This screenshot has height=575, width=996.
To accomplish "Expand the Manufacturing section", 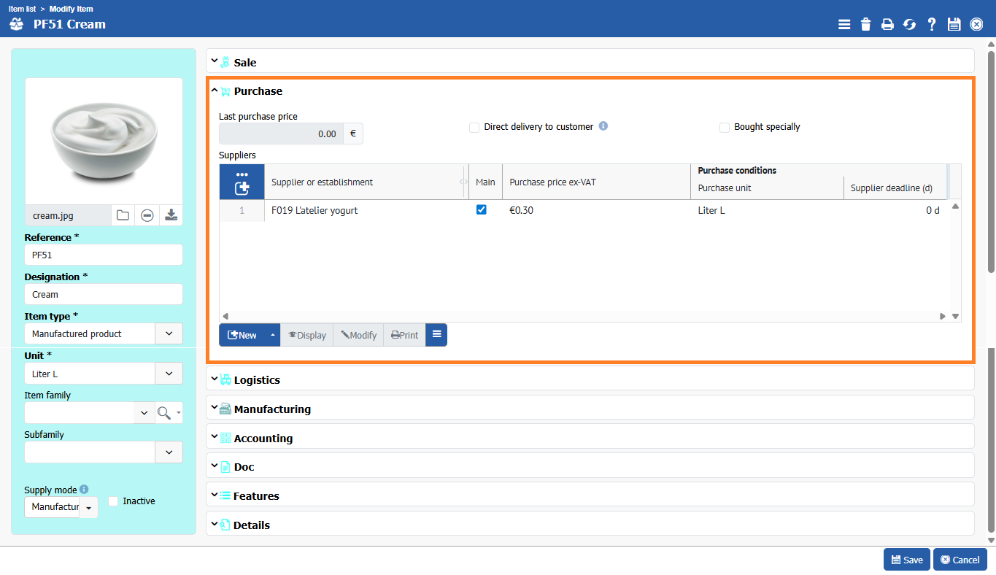I will click(x=271, y=409).
